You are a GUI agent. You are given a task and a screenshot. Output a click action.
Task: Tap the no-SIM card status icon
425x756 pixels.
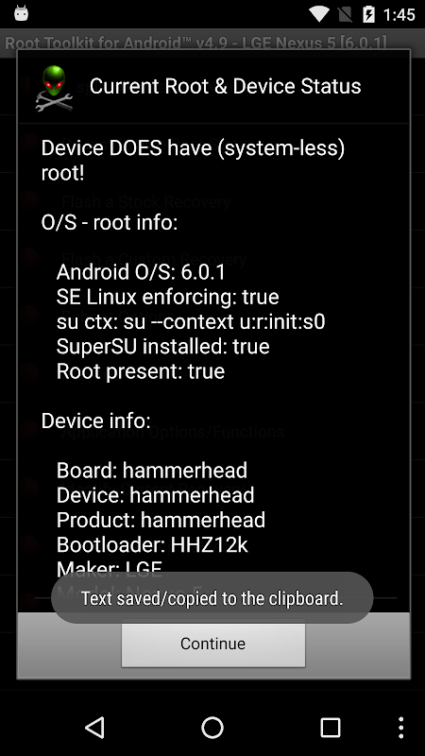[345, 14]
